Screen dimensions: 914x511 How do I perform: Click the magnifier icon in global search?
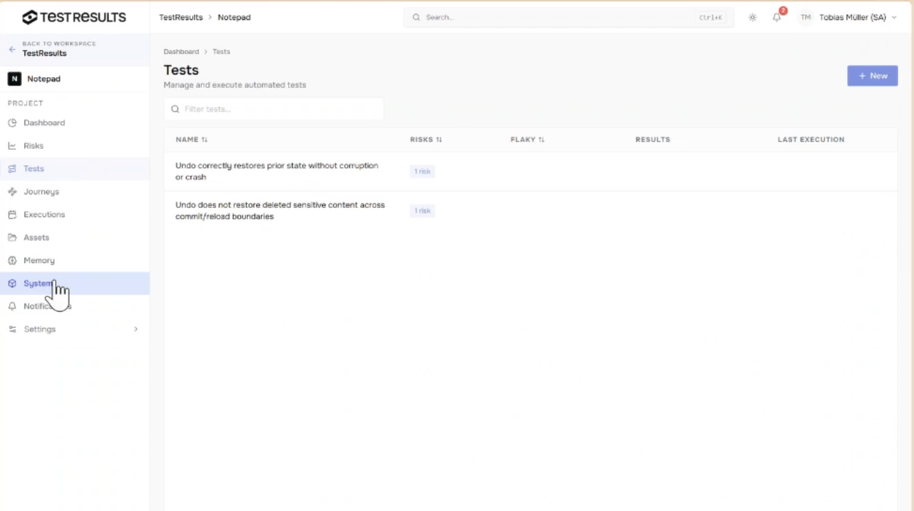click(417, 17)
